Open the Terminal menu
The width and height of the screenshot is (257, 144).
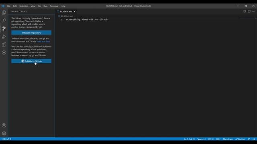click(54, 6)
